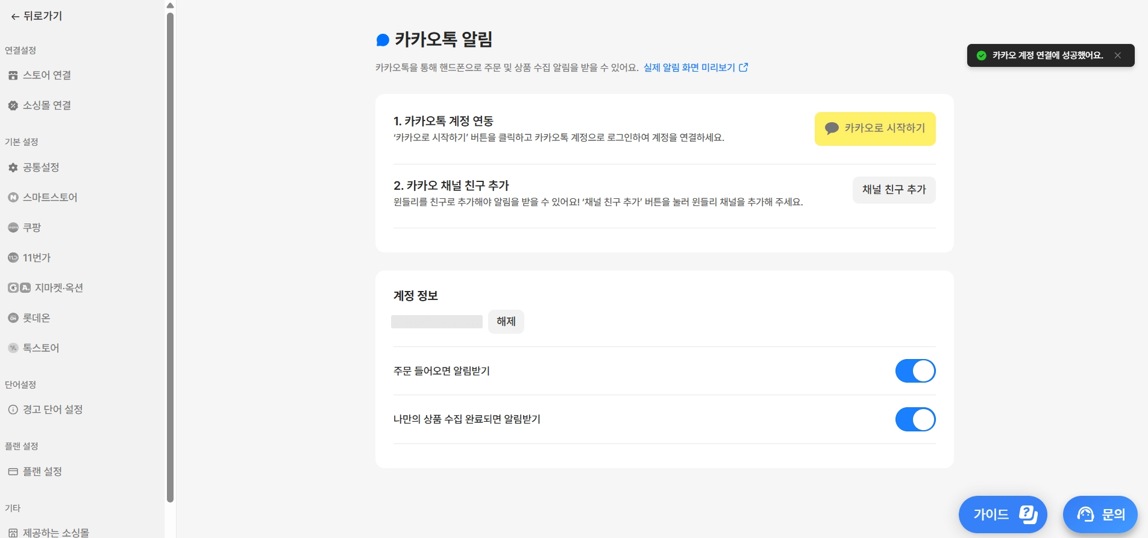
Task: Click the sidebar vertical scrollbar thumb
Action: click(x=170, y=257)
